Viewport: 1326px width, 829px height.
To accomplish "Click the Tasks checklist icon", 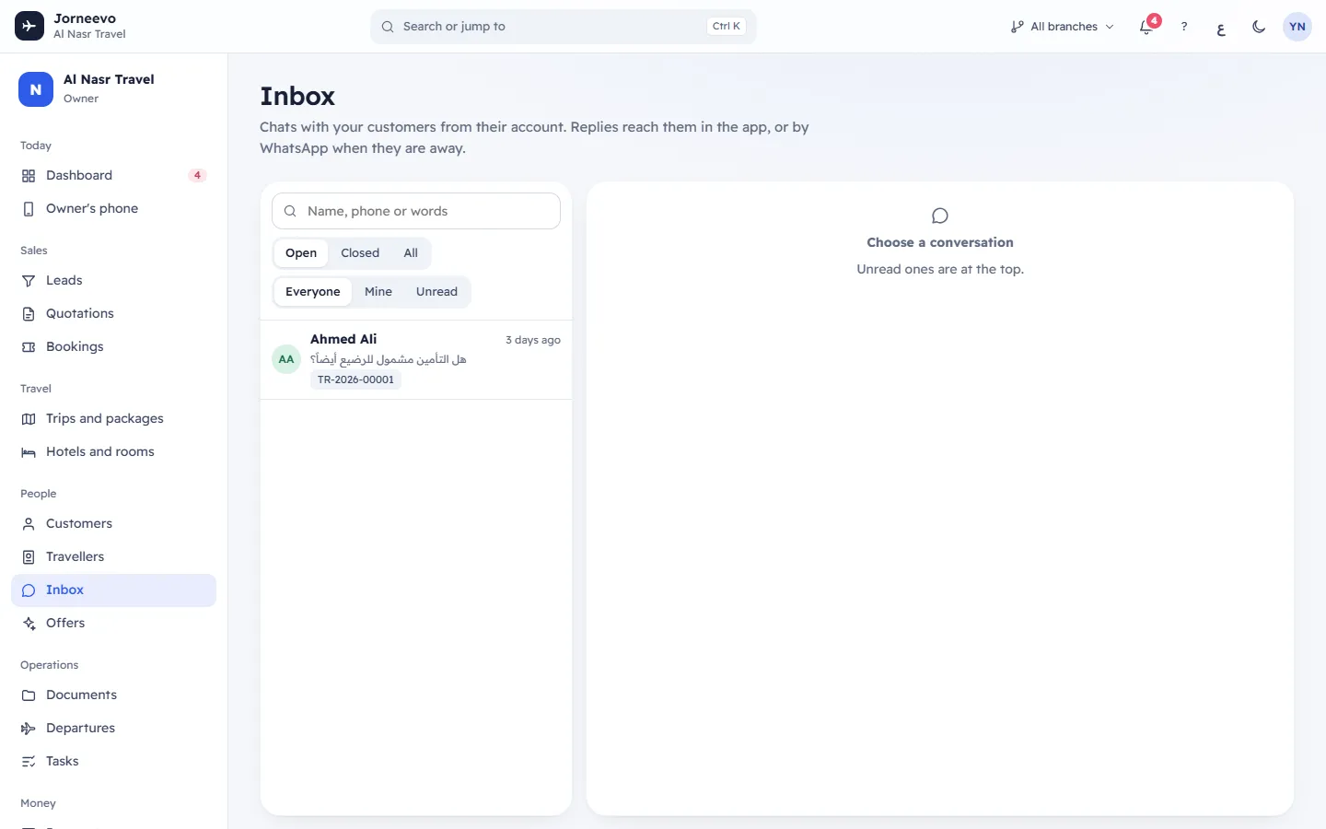I will click(29, 762).
